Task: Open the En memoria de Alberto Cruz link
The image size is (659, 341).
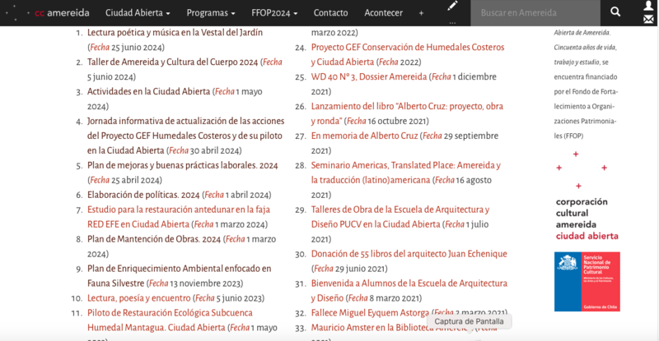Action: [365, 136]
